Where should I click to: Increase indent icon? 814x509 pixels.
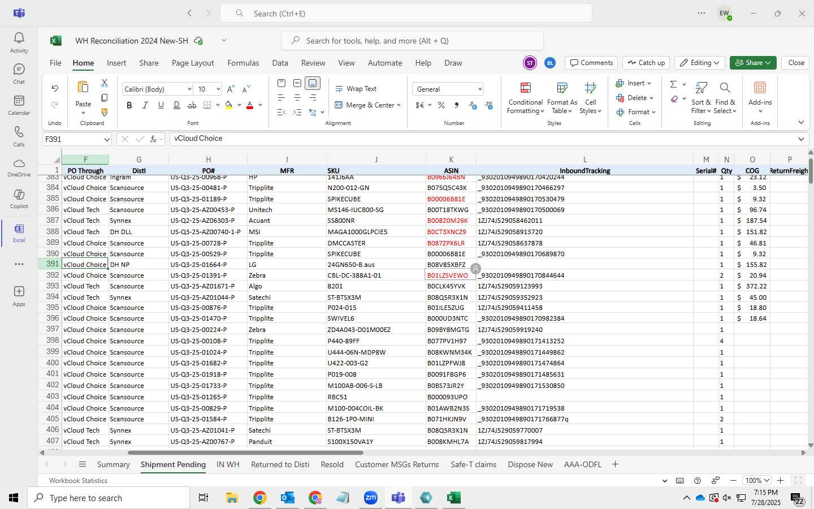click(297, 113)
